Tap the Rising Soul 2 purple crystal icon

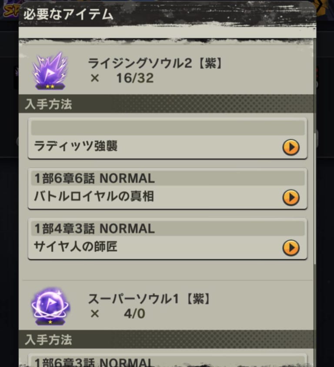click(50, 71)
